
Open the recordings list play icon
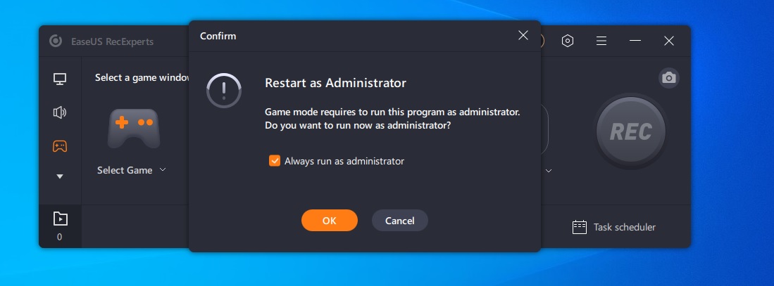click(x=60, y=219)
